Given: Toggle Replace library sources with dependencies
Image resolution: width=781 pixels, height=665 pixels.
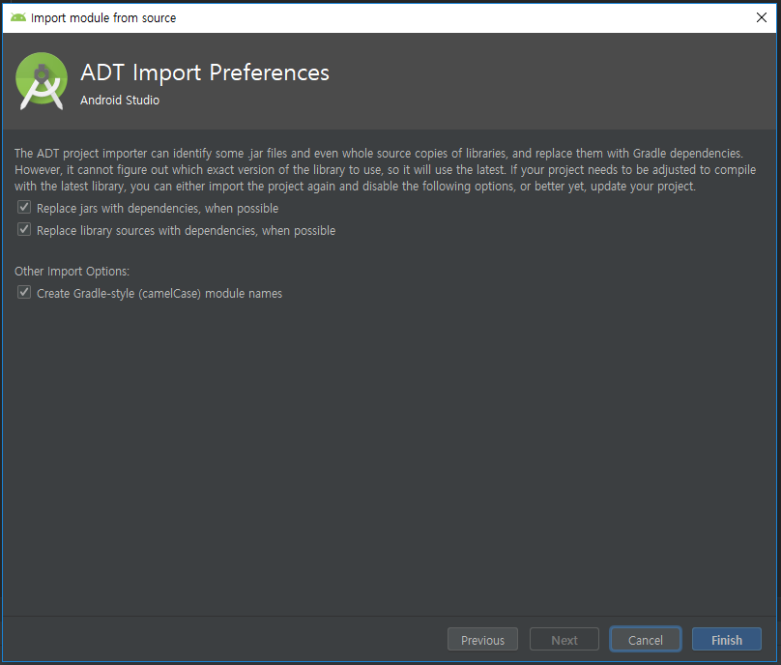Looking at the screenshot, I should coord(24,230).
